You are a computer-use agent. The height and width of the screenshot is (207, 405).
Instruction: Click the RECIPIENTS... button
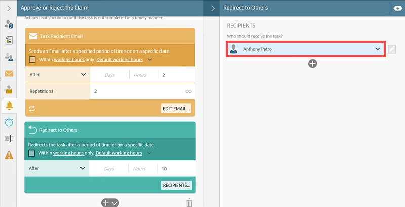(177, 185)
